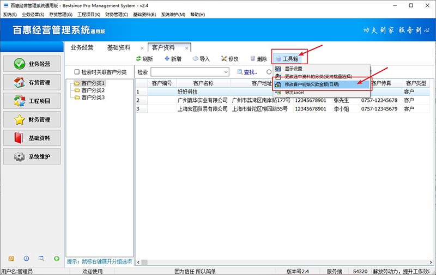The image size is (436, 275).
Task: Click row header number 2
Action: point(142,100)
